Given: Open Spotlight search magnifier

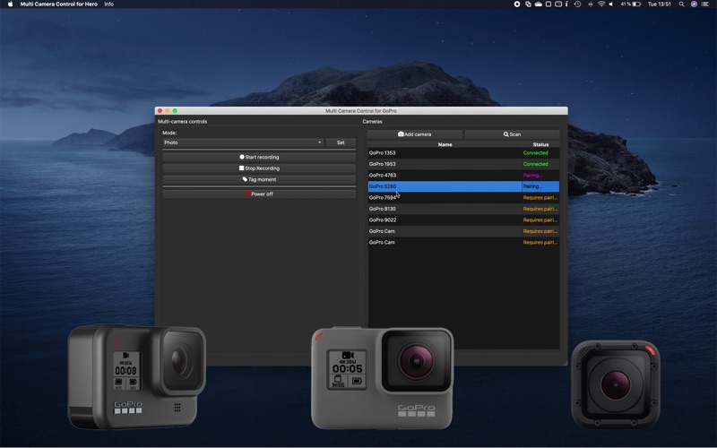Looking at the screenshot, I should point(682,4).
